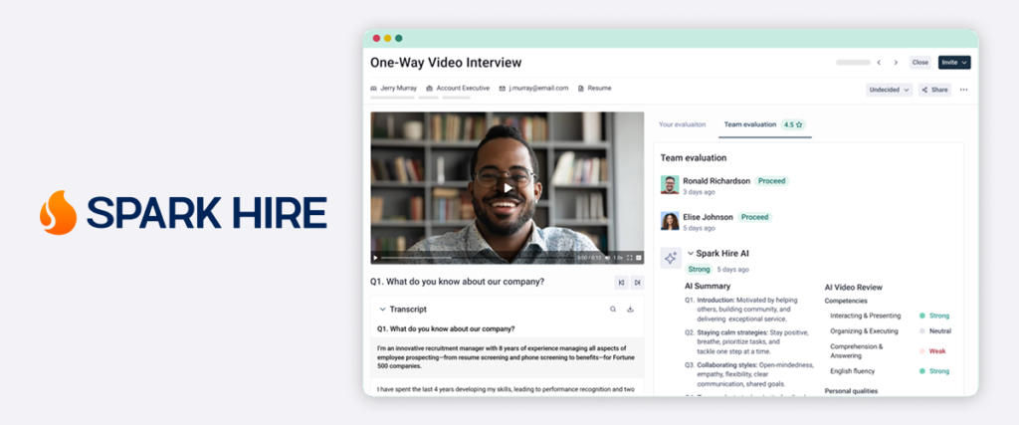Collapse the Spark Hire AI section
This screenshot has width=1019, height=425.
pos(691,254)
